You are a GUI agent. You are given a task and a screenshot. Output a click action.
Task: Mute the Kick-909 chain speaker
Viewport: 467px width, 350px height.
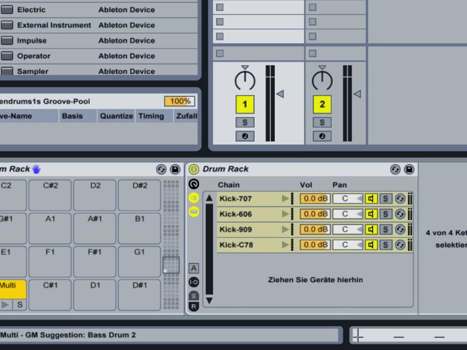pyautogui.click(x=371, y=229)
